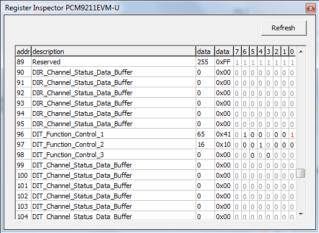The width and height of the screenshot is (319, 233).
Task: Click the scrollbar down arrow
Action: 301,214
